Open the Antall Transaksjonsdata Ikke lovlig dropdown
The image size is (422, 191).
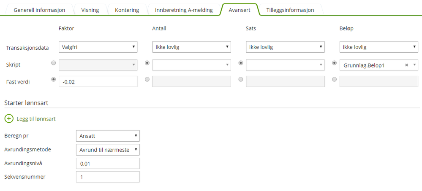coord(191,47)
